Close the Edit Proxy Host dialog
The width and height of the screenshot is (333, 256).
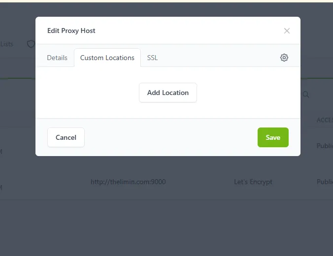(x=287, y=31)
